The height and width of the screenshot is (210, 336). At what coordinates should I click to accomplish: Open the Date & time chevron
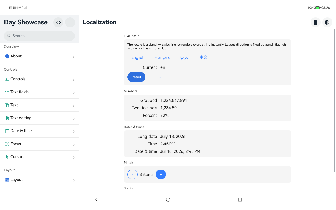click(74, 132)
